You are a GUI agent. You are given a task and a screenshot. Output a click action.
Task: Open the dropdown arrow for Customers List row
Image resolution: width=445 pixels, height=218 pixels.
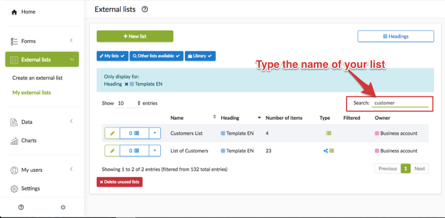(x=155, y=133)
